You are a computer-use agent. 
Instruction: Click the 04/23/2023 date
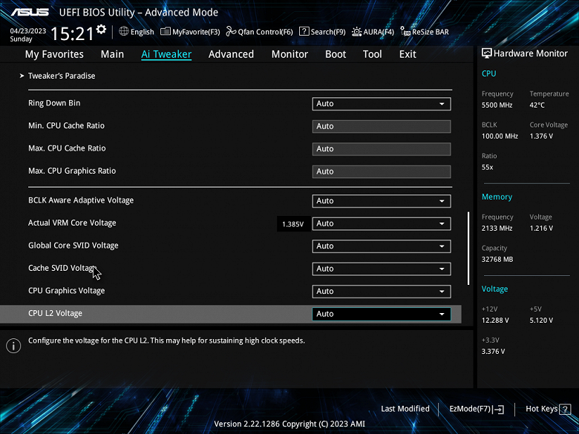(27, 31)
